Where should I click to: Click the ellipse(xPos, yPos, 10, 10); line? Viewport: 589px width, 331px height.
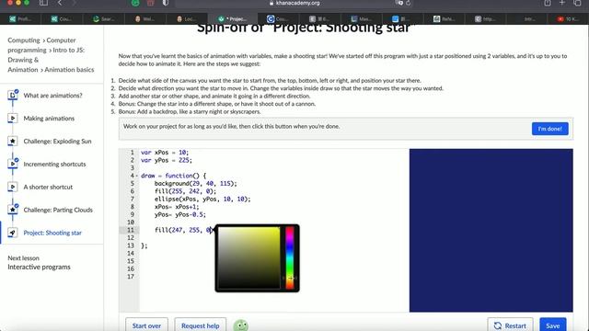click(x=202, y=199)
